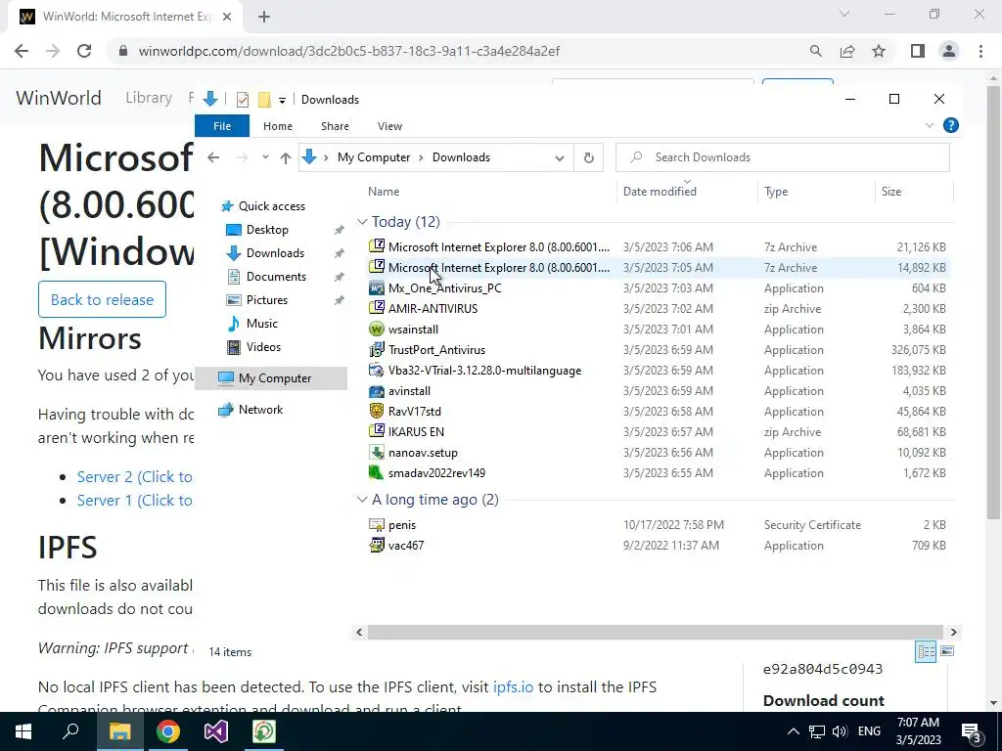Select the TrustPort_Antivirus file icon
The image size is (1002, 751).
(377, 349)
